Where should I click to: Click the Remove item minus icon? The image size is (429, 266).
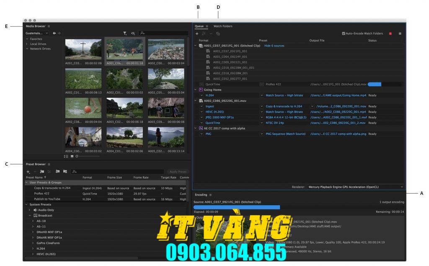click(x=211, y=33)
